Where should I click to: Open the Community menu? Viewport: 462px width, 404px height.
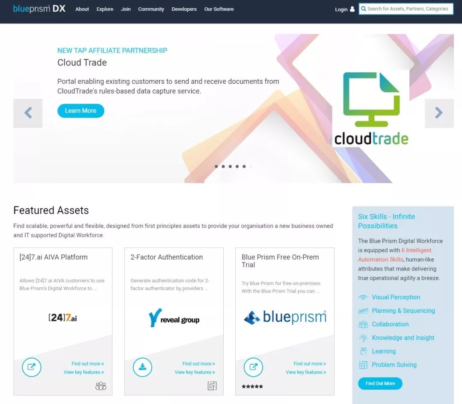[151, 9]
